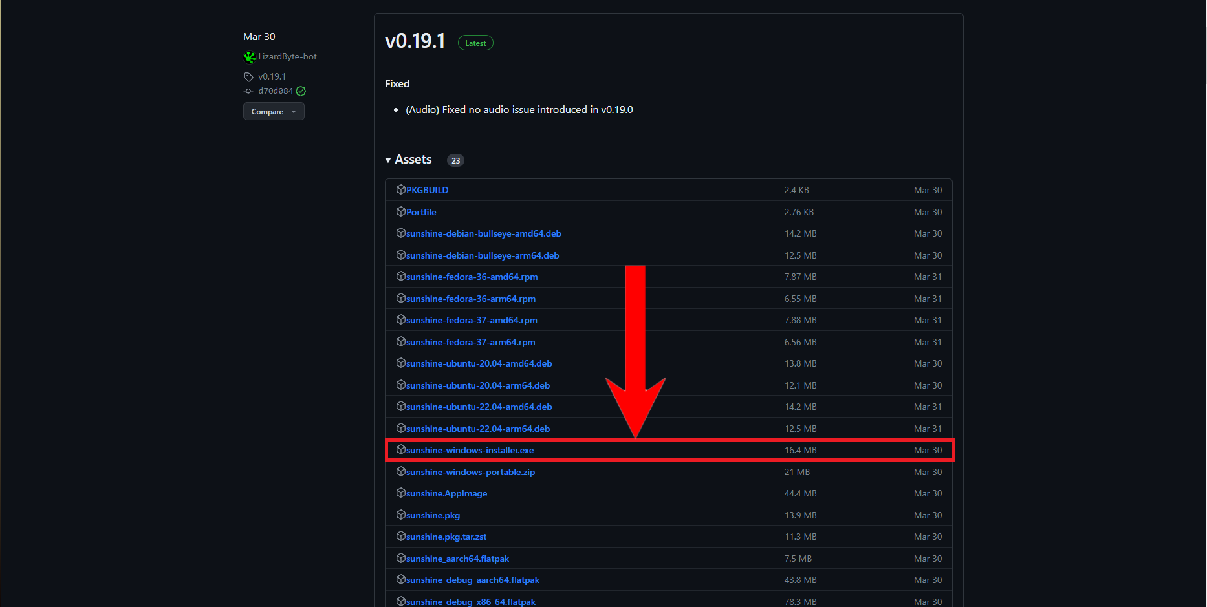The width and height of the screenshot is (1207, 607).
Task: Download sunshine.AppImage
Action: pos(447,493)
